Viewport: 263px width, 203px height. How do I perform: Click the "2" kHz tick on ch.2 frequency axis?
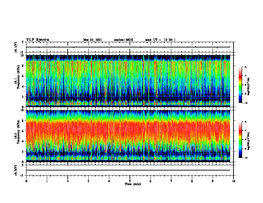(23, 152)
